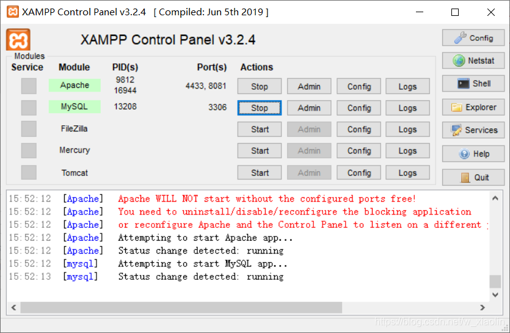Viewport: 510px width, 333px height.
Task: Click the Mercury module name
Action: [x=75, y=150]
